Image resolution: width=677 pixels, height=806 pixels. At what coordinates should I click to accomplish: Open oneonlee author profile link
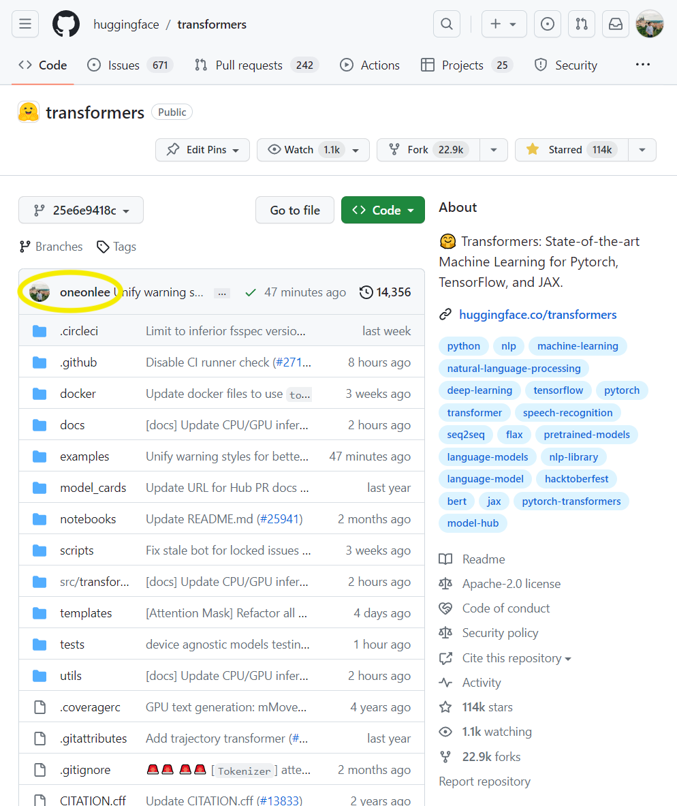tap(85, 292)
